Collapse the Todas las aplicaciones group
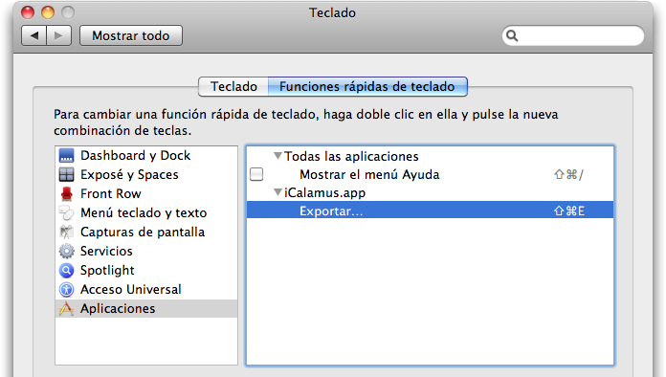This screenshot has width=666, height=377. [x=277, y=156]
